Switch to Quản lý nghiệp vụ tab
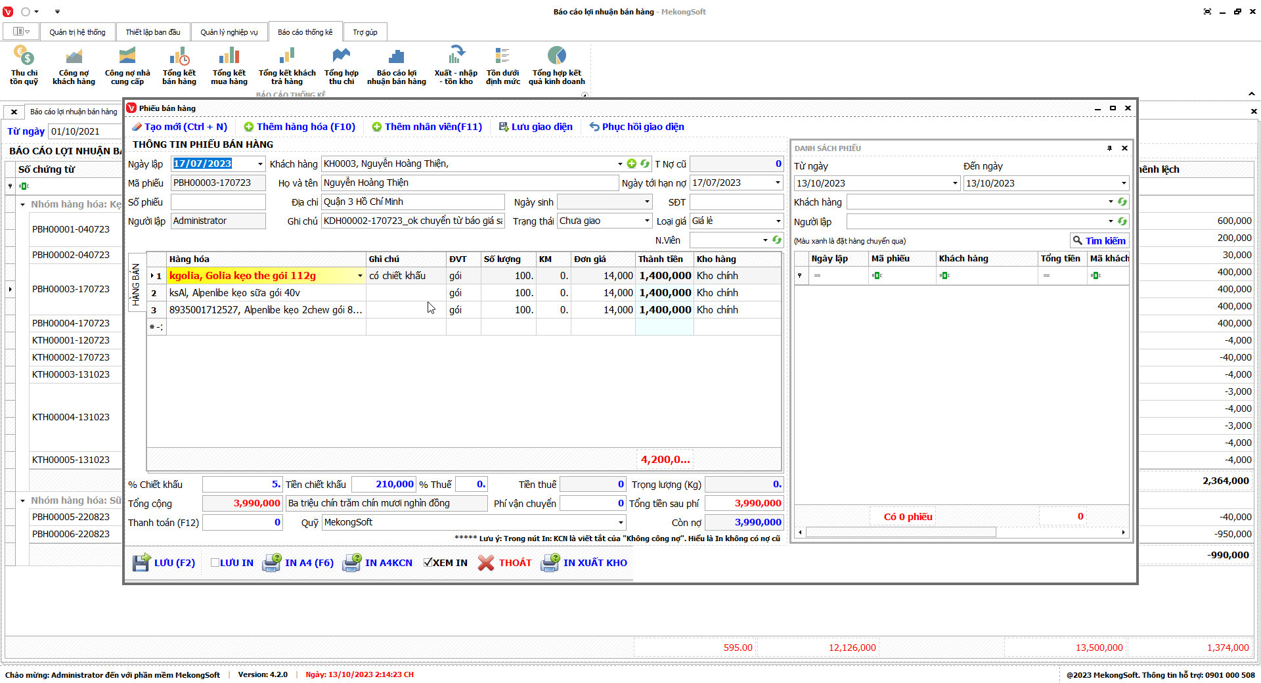 (229, 32)
